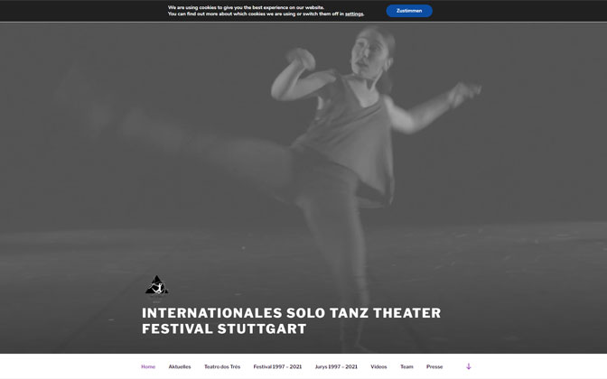The image size is (607, 379).
Task: Click the Internationales Solo Tanz Theater title
Action: coord(291,320)
